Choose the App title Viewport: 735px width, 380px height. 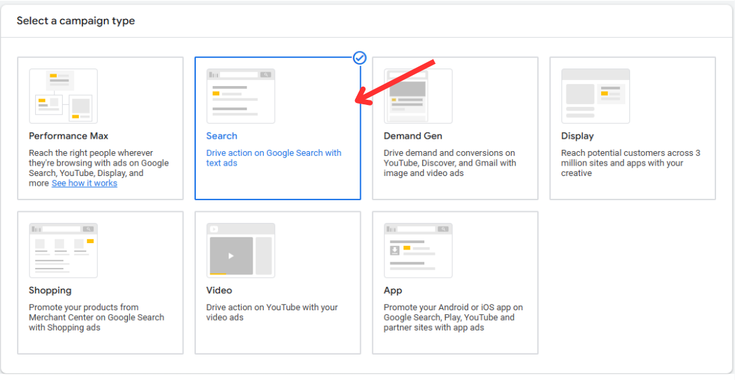(393, 291)
